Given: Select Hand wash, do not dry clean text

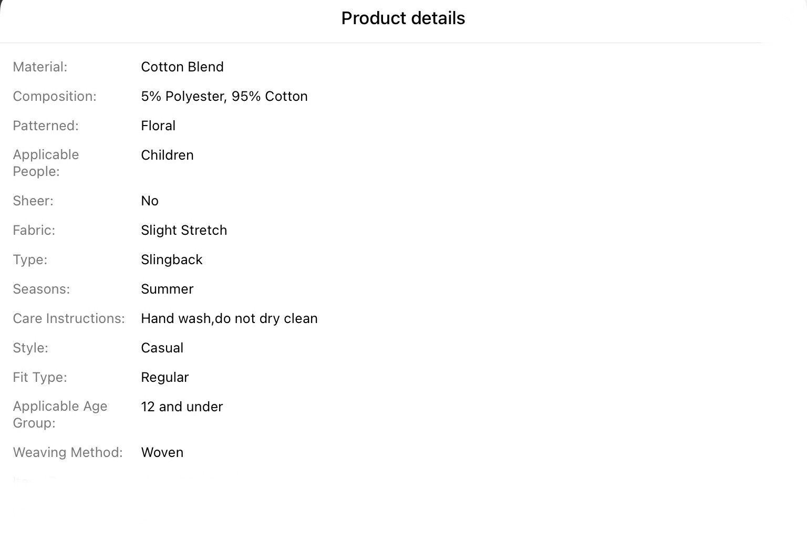Looking at the screenshot, I should click(229, 318).
